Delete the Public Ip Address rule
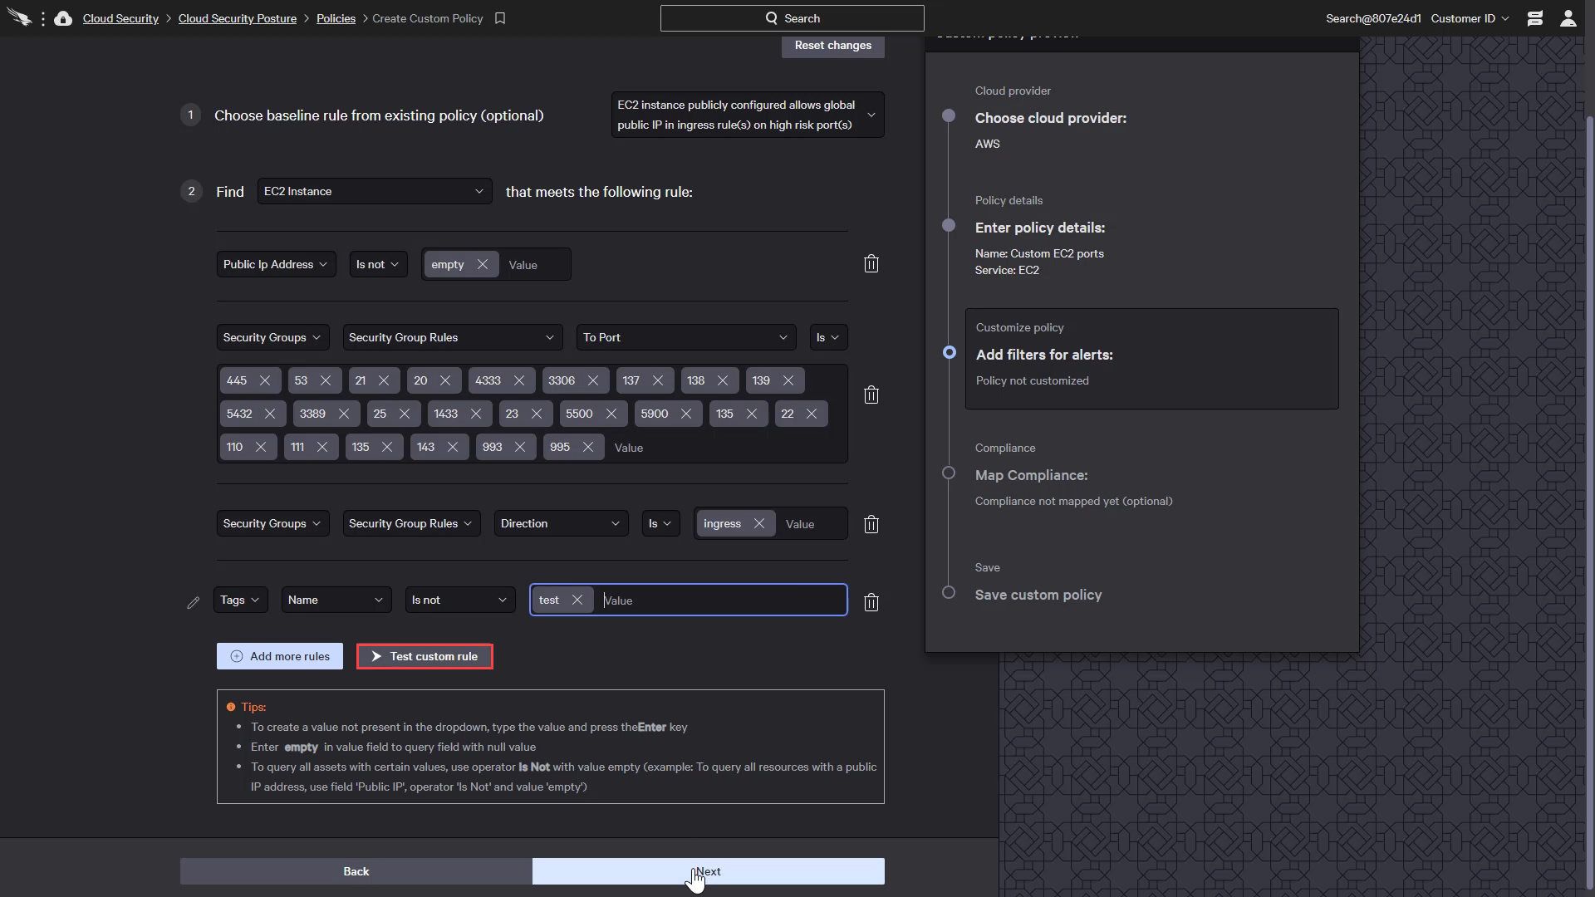1595x897 pixels. (x=871, y=264)
